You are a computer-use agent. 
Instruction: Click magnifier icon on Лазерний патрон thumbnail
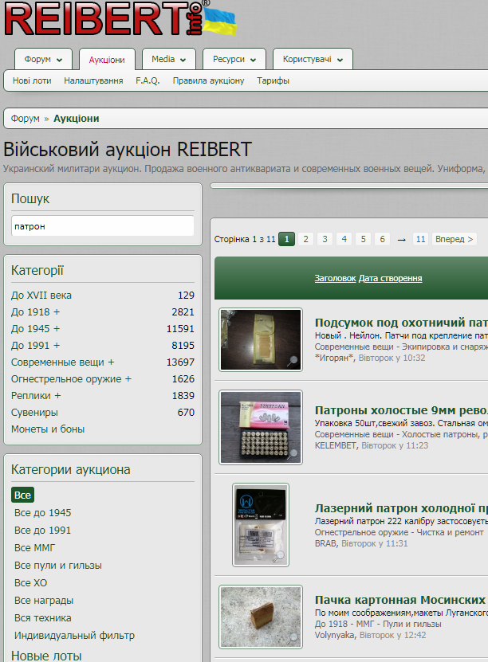(279, 556)
